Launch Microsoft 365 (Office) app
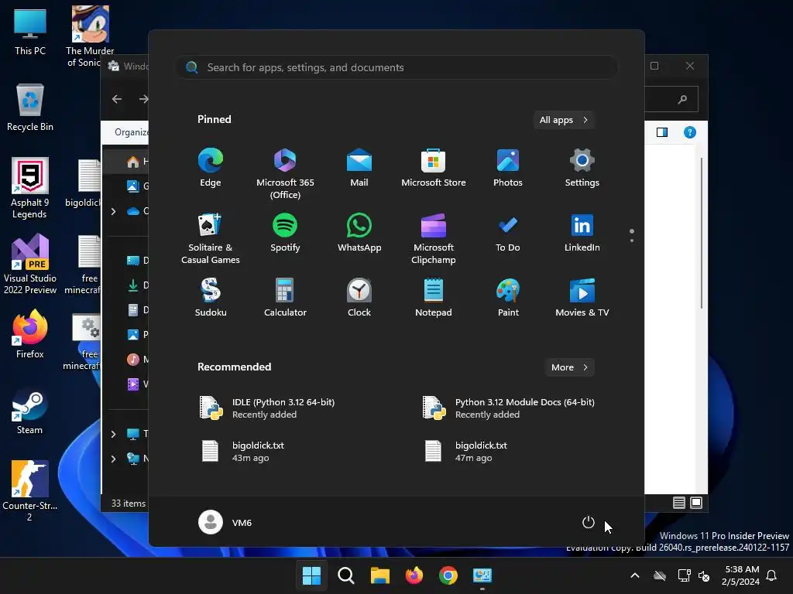Viewport: 793px width, 594px height. coord(285,174)
